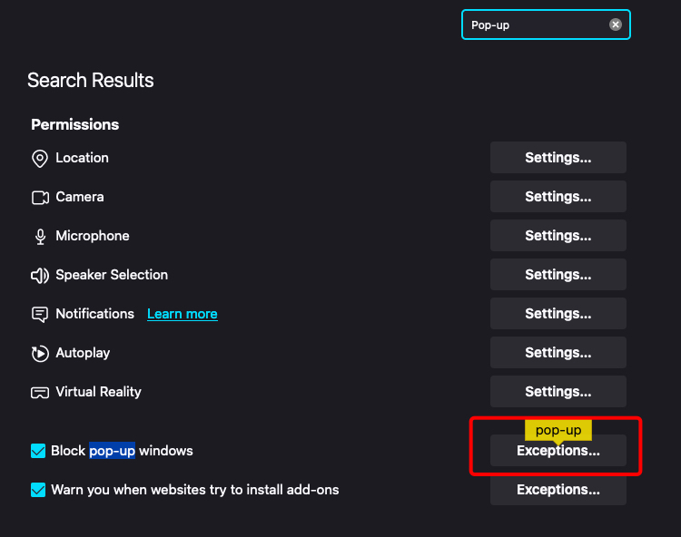Click the Microphone icon
Viewport: 681px width, 537px height.
[40, 237]
